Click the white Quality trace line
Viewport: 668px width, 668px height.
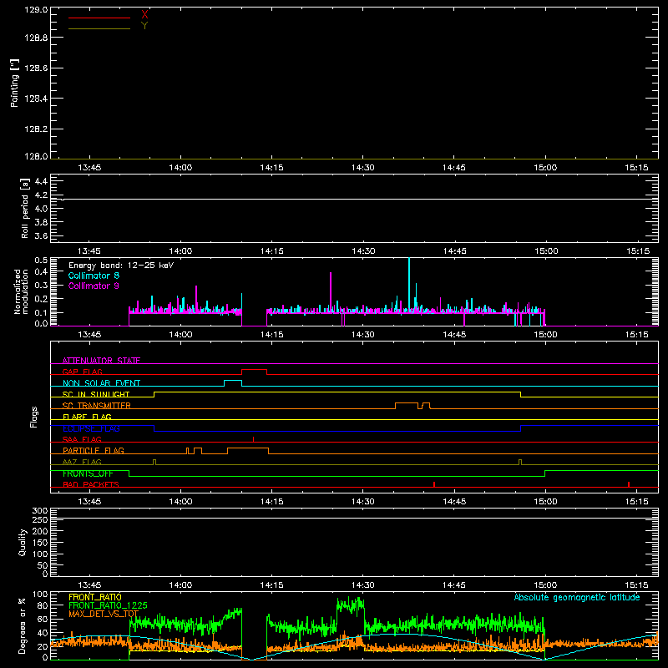click(354, 519)
